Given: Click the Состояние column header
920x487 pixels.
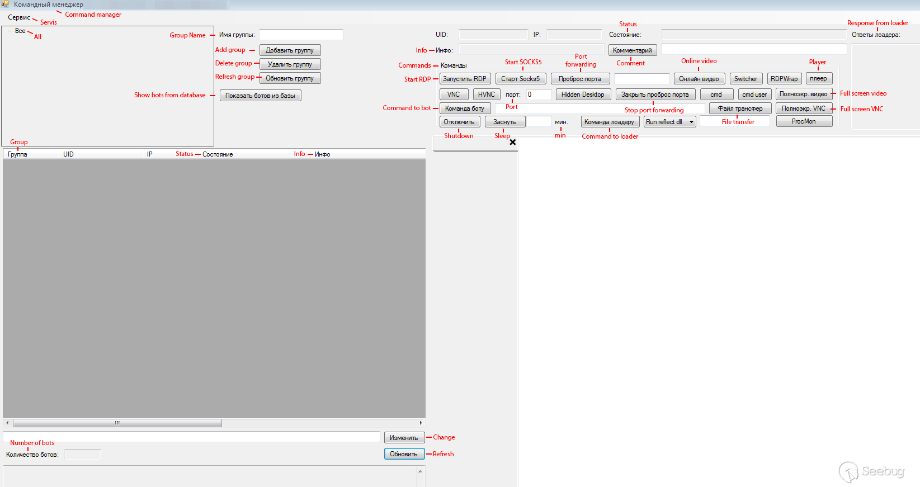Looking at the screenshot, I should pos(218,154).
